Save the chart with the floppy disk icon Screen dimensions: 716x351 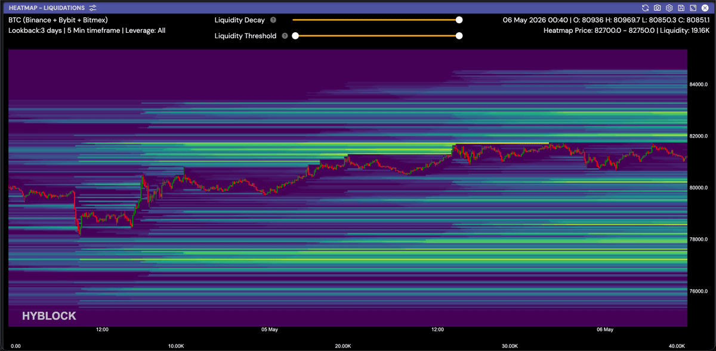coord(681,8)
